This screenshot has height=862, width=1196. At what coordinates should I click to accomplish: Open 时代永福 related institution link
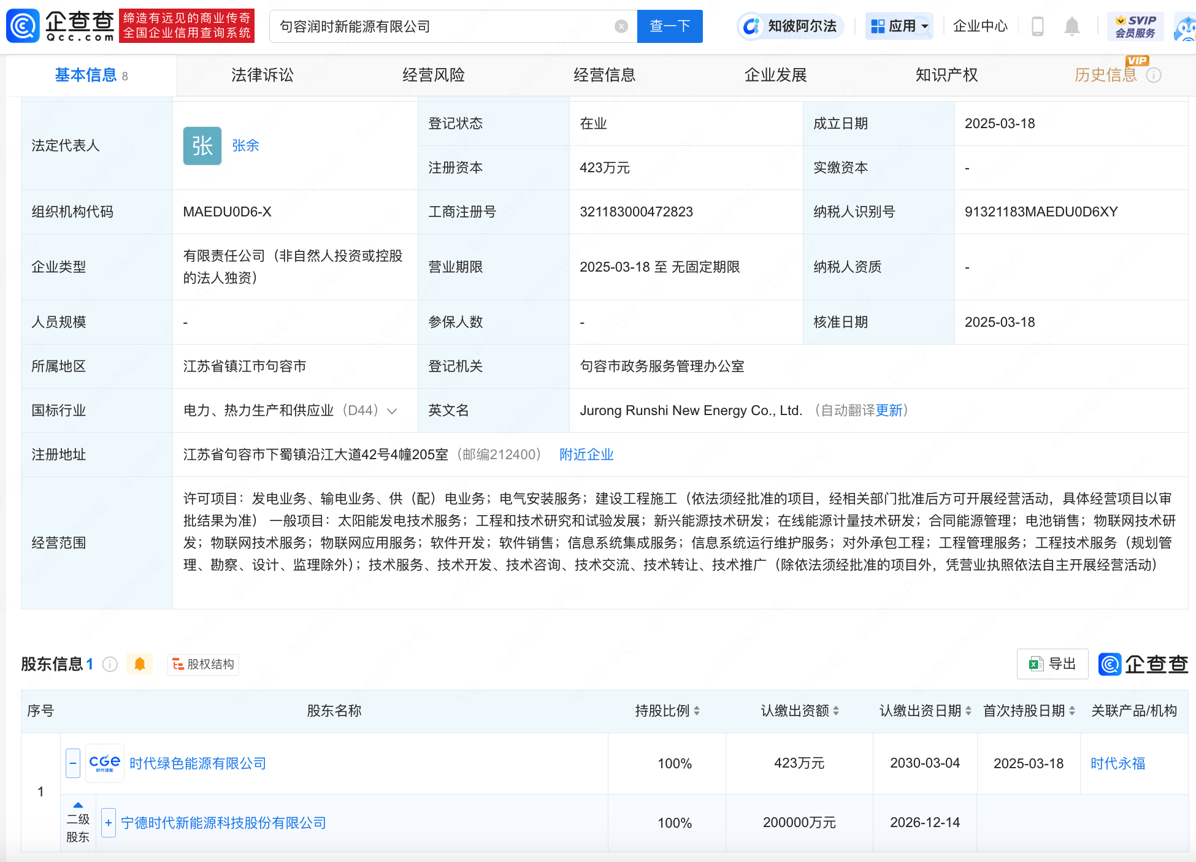click(1117, 764)
